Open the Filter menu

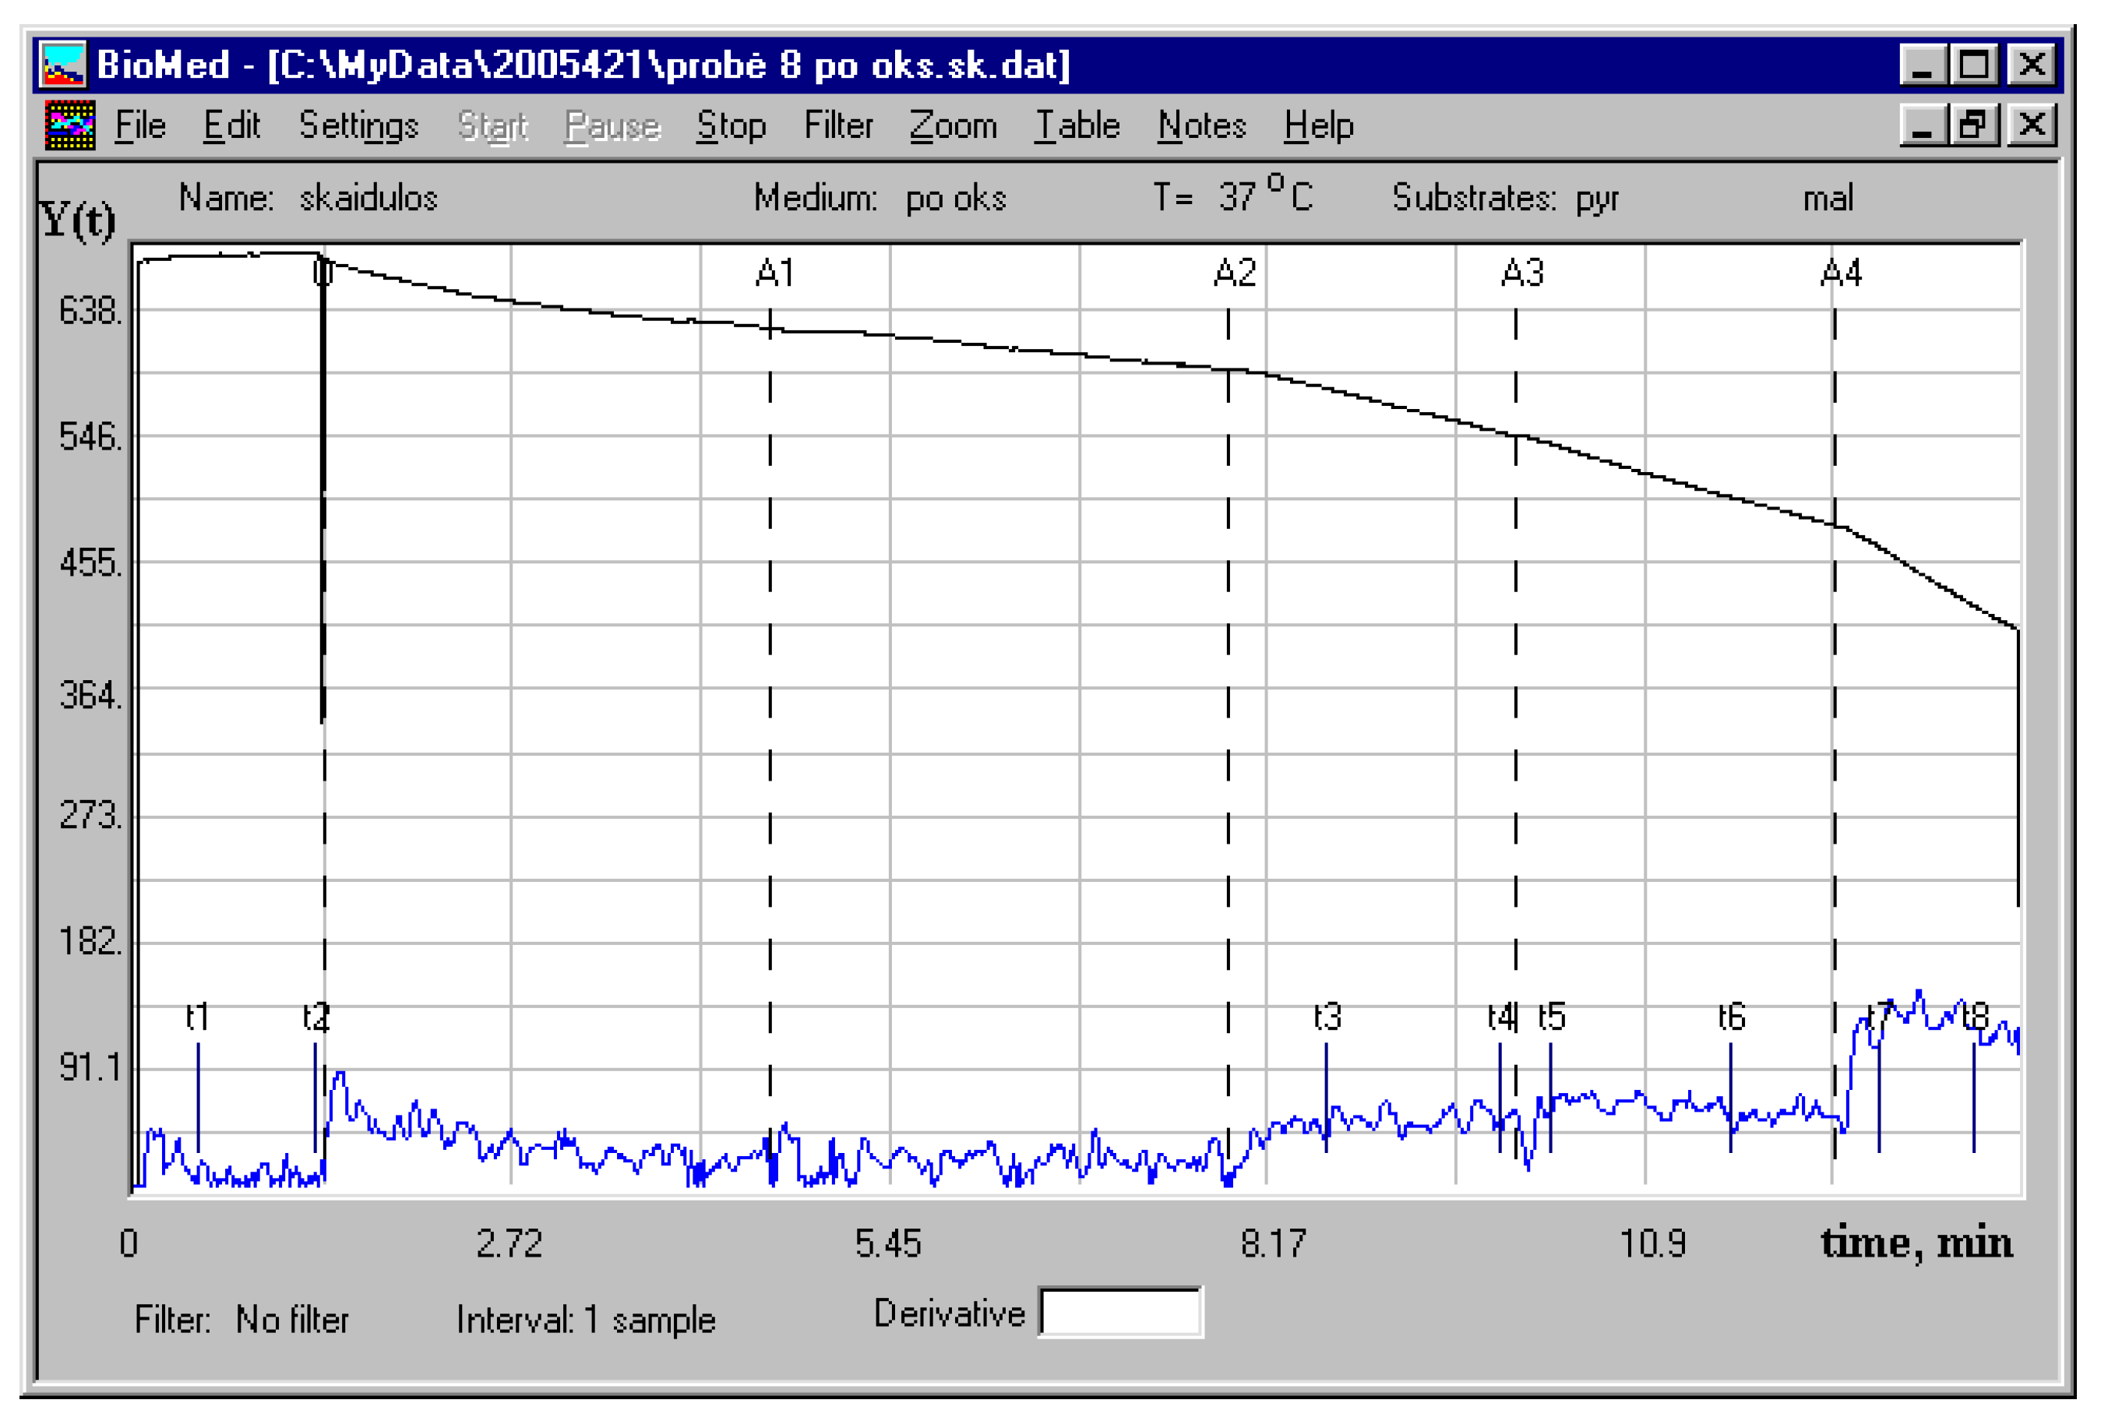838,125
